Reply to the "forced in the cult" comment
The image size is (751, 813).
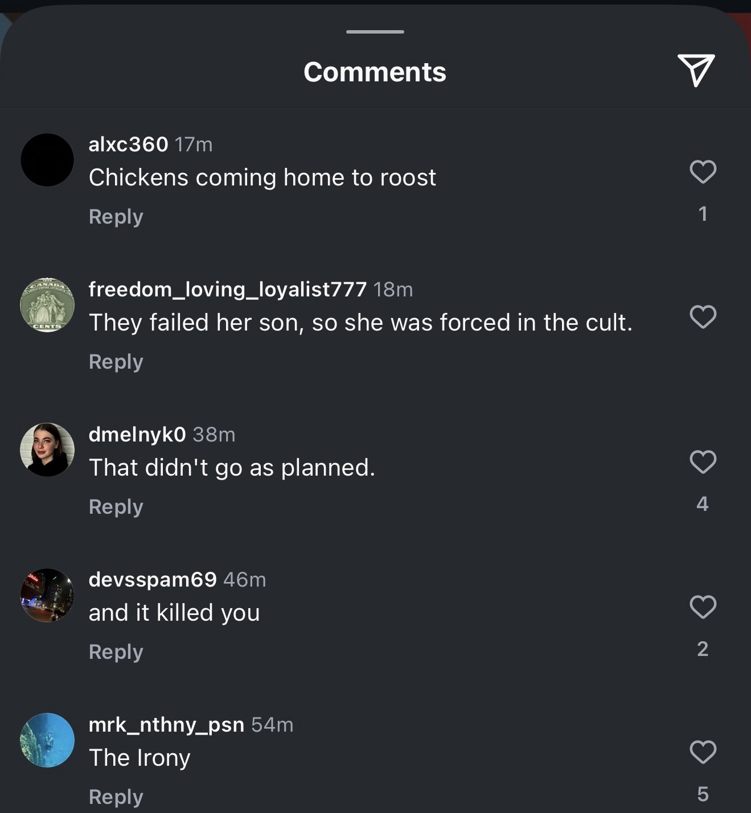click(116, 362)
